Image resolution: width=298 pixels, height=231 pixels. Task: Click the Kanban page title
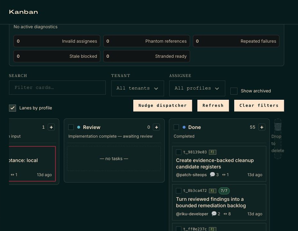point(23,12)
